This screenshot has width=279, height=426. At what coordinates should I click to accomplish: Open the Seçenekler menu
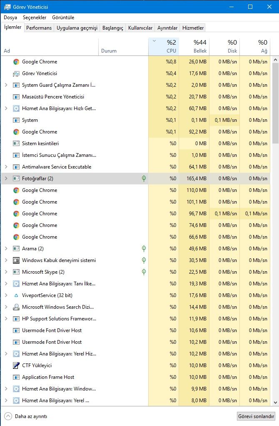click(35, 18)
